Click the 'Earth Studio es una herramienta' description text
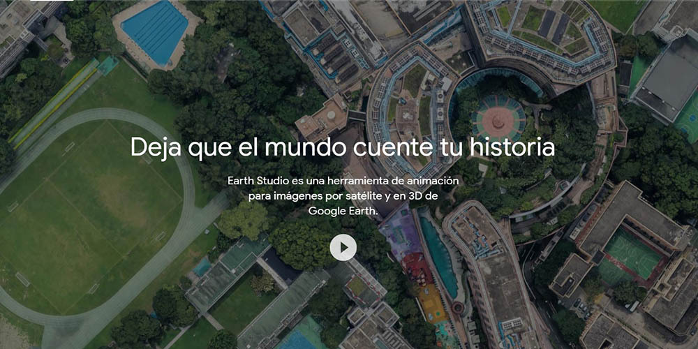 click(343, 196)
